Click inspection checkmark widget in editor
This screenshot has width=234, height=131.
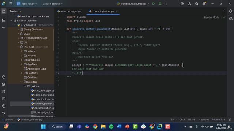(224, 17)
